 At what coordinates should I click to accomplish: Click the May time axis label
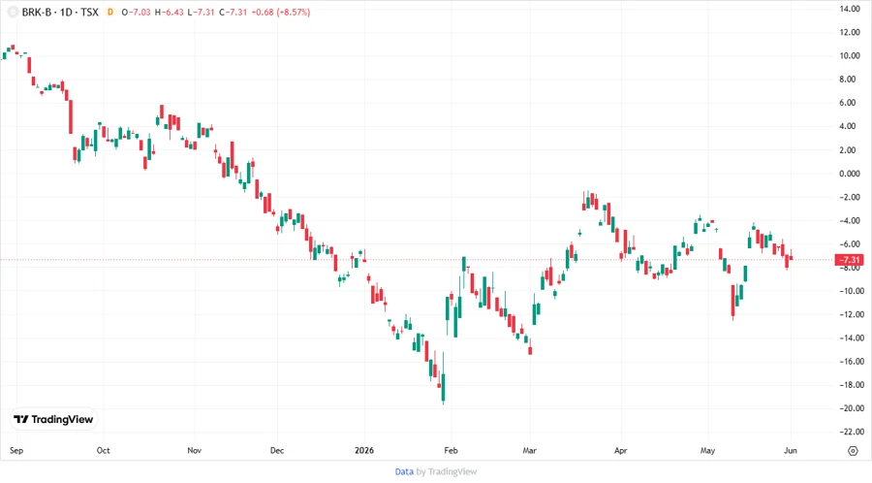click(707, 450)
